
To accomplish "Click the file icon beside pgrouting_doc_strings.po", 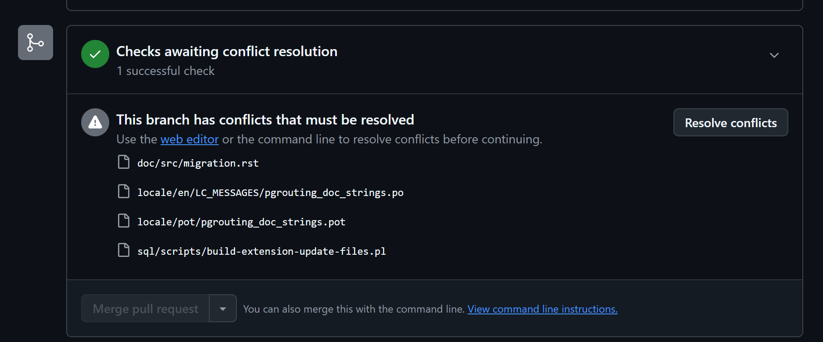I will pyautogui.click(x=124, y=191).
